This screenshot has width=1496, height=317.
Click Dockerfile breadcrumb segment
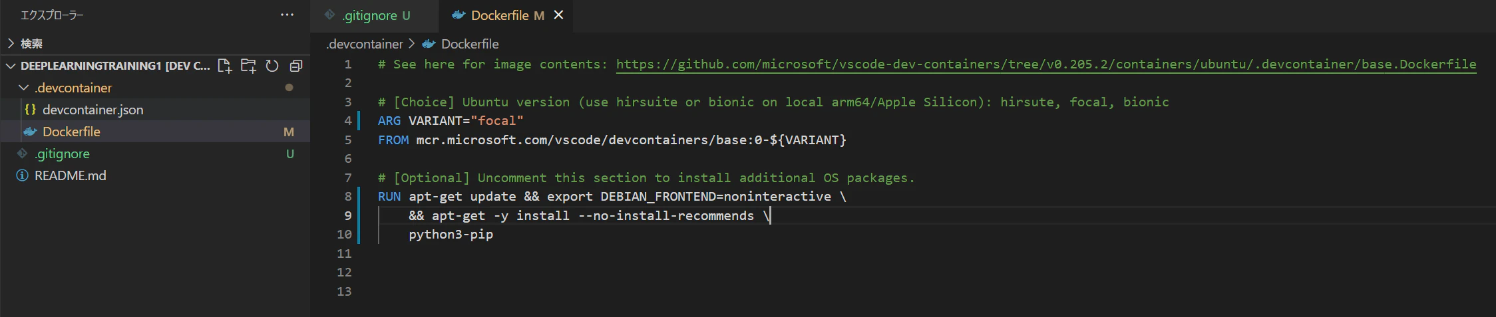(x=470, y=44)
